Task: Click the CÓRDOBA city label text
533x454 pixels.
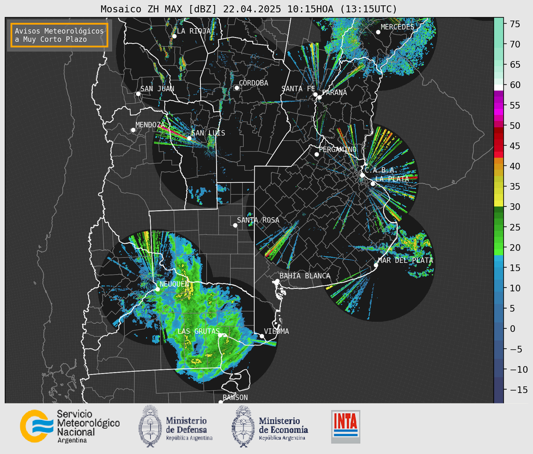Action: 253,83
